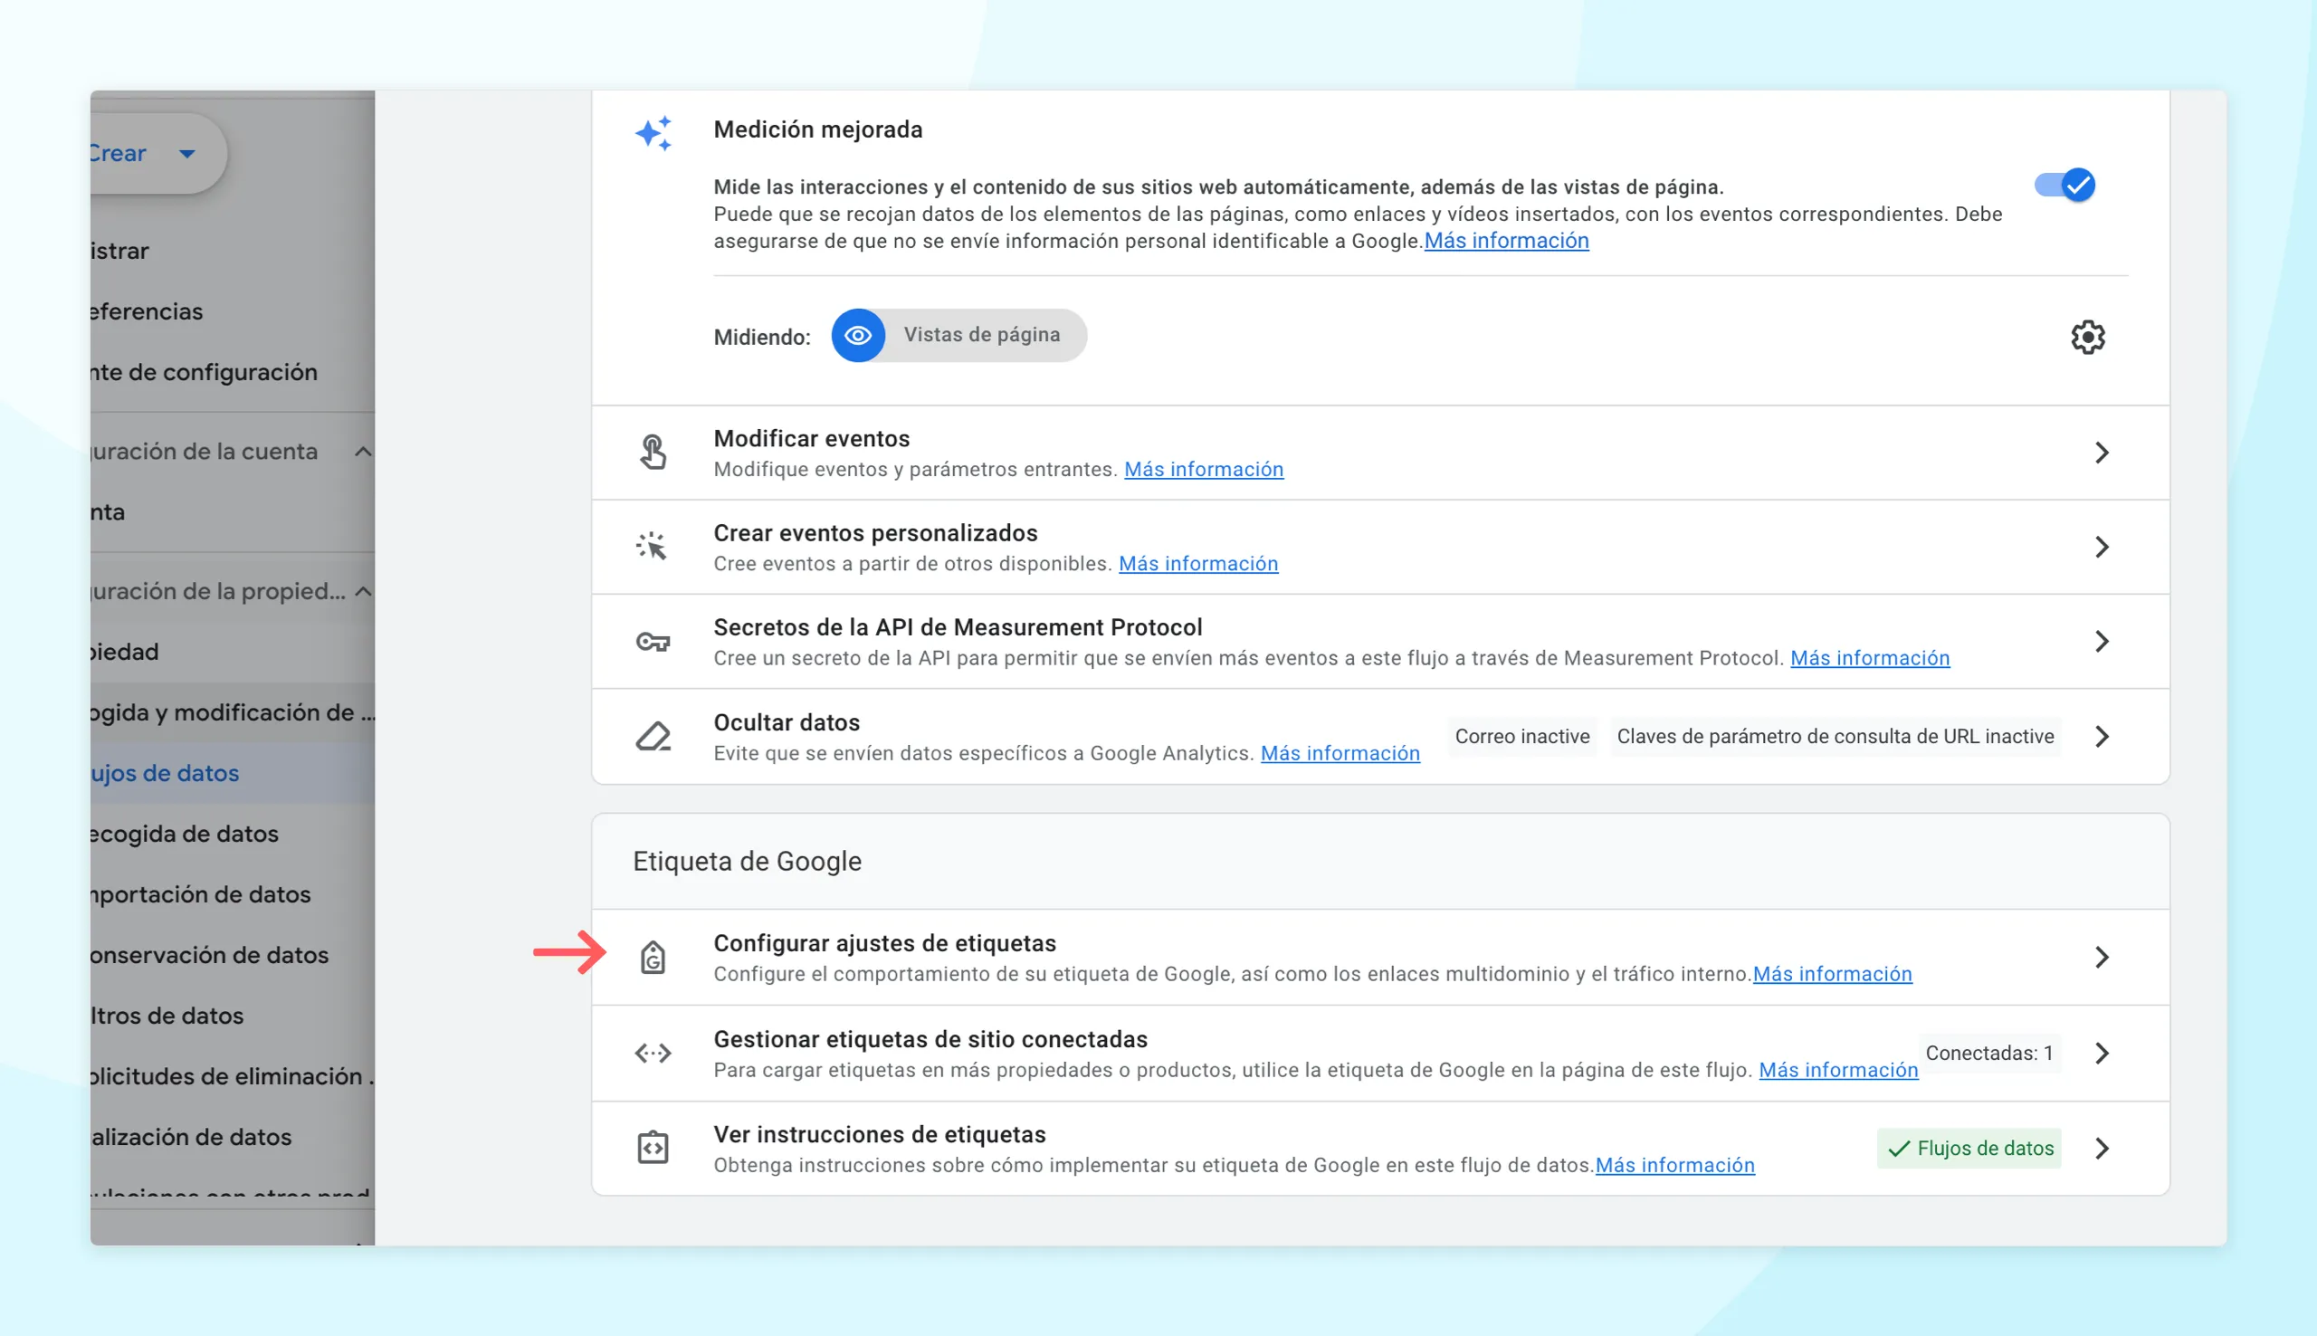Viewport: 2317px width, 1336px height.
Task: Open Configurar ajustes de etiquetas chevron
Action: pyautogui.click(x=2102, y=957)
